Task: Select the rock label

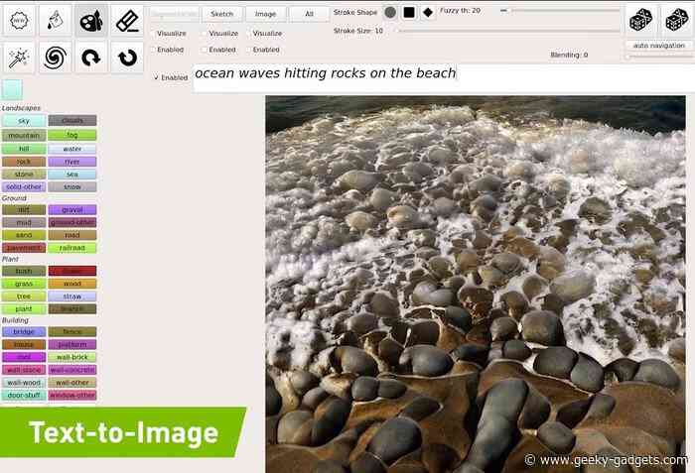Action: [x=24, y=162]
